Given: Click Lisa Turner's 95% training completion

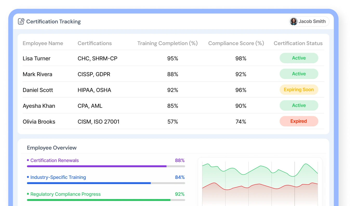Looking at the screenshot, I should (x=173, y=59).
